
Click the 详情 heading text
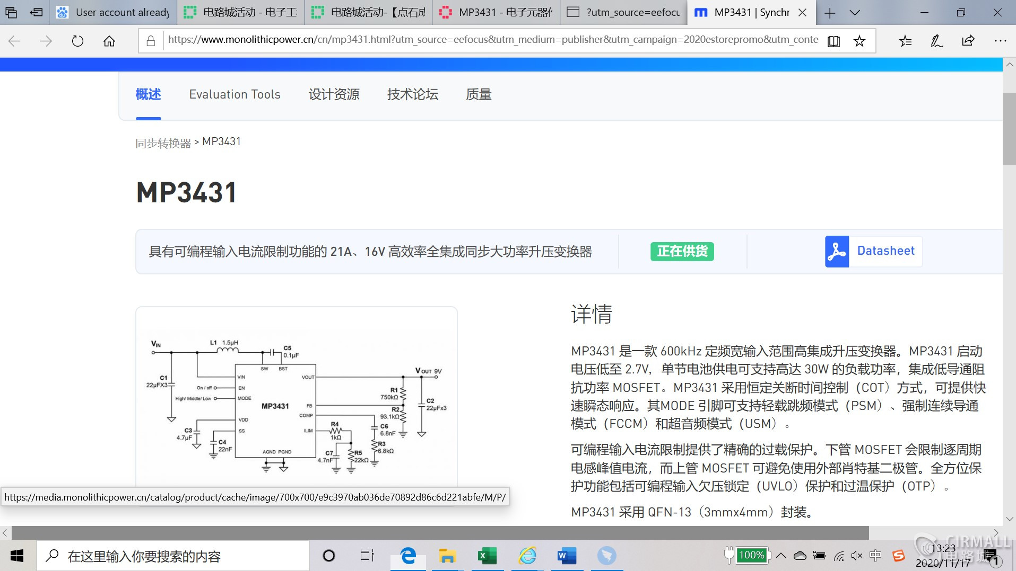[591, 314]
